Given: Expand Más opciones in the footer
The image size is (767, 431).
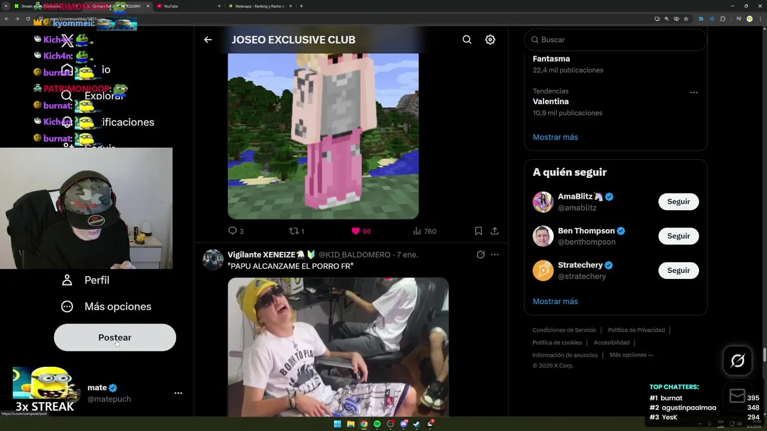Looking at the screenshot, I should [x=632, y=355].
